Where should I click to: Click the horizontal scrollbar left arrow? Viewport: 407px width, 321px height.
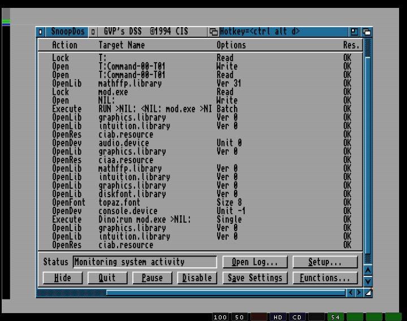click(x=350, y=293)
